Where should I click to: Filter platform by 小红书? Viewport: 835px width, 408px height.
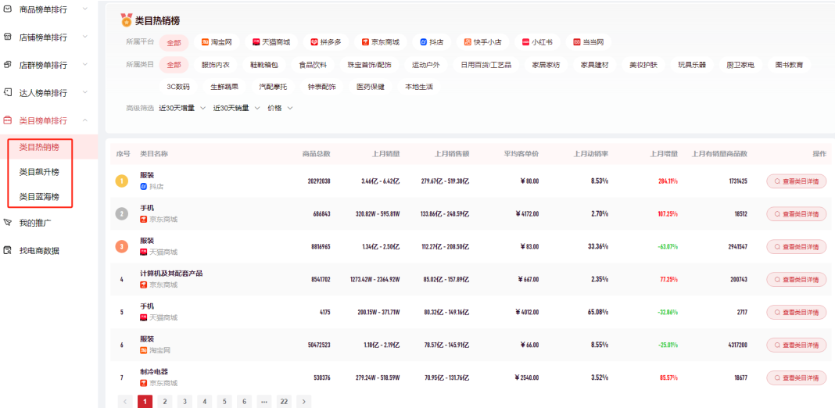[537, 42]
